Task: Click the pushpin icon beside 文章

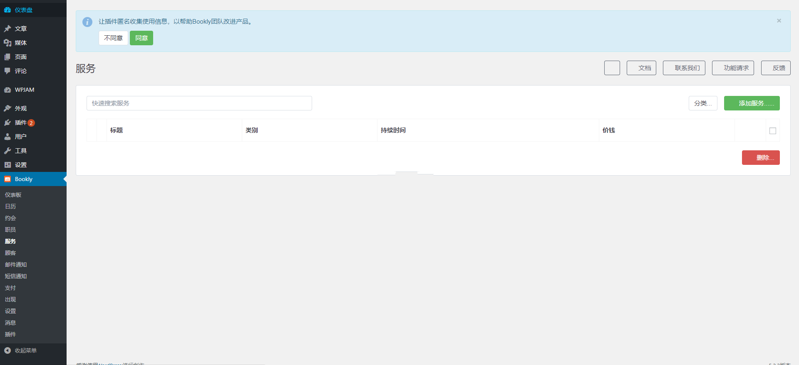Action: tap(7, 29)
